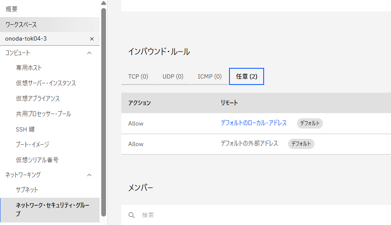Open 専用ホスト page
Viewport: 391px width, 225px height.
[29, 68]
